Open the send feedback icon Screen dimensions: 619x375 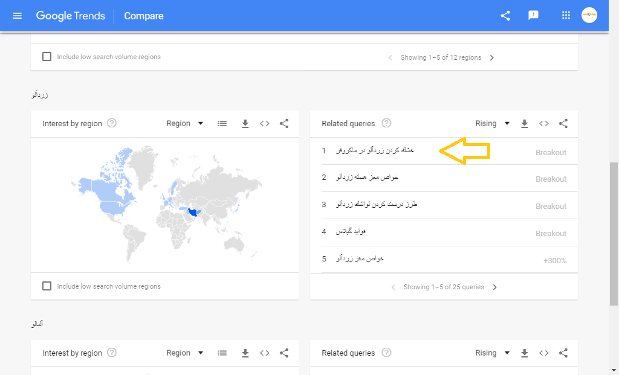point(533,16)
